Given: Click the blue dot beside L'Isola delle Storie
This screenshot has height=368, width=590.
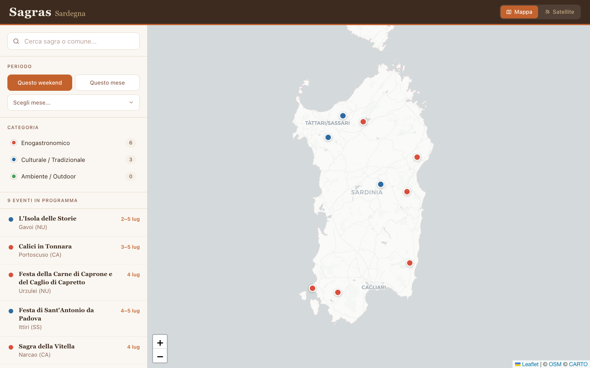Looking at the screenshot, I should (11, 219).
